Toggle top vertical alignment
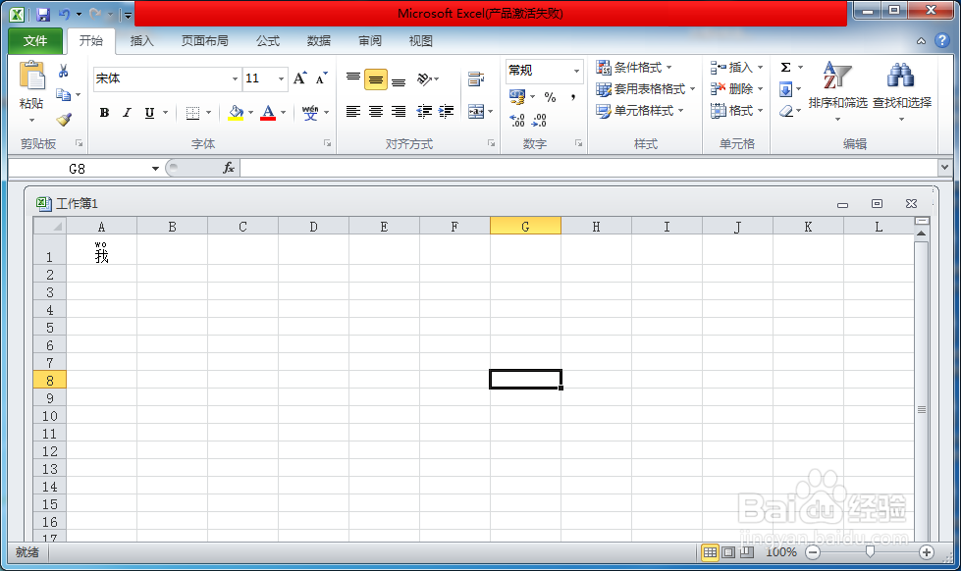This screenshot has width=961, height=571. coord(353,79)
